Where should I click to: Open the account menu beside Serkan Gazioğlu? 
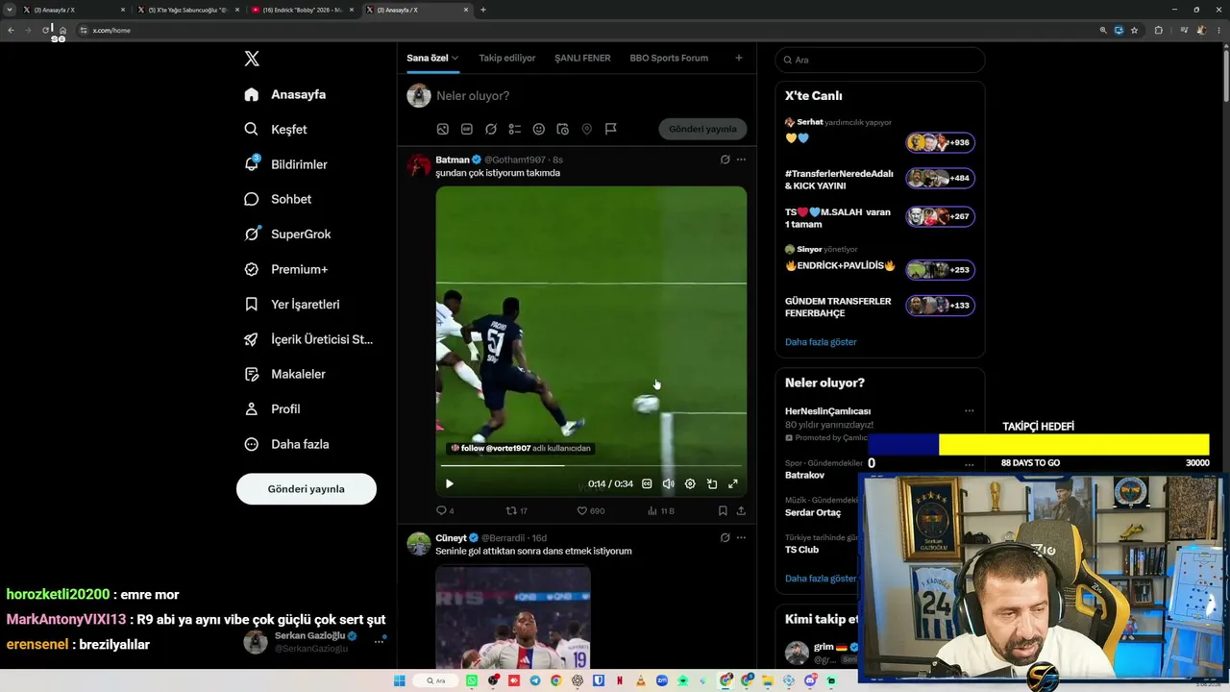pyautogui.click(x=379, y=640)
